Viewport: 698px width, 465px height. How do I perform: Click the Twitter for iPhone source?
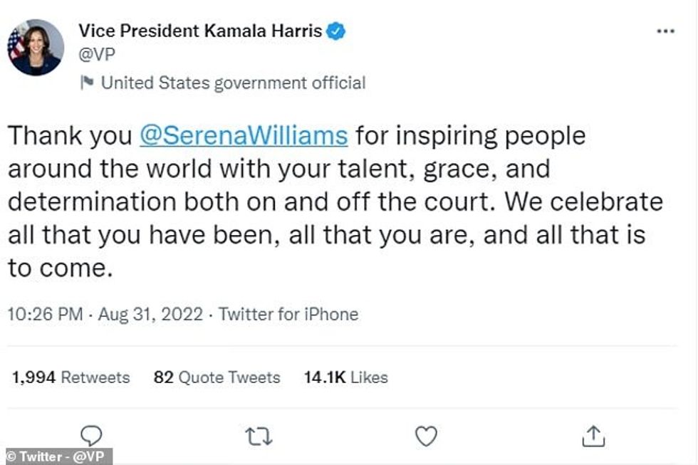(x=288, y=314)
